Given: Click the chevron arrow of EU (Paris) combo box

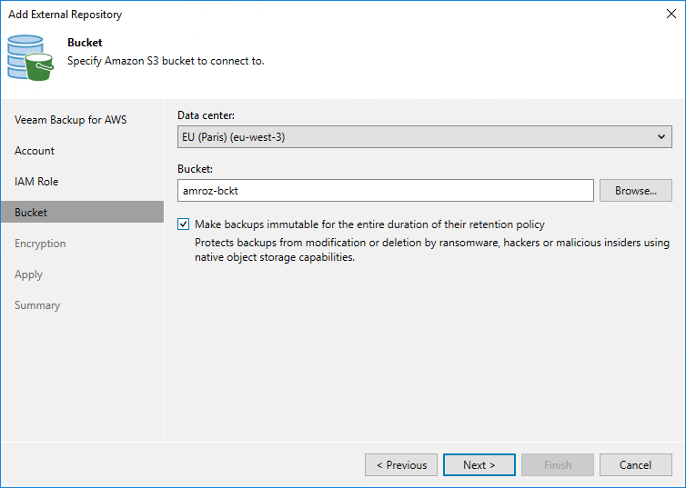Looking at the screenshot, I should (x=661, y=137).
